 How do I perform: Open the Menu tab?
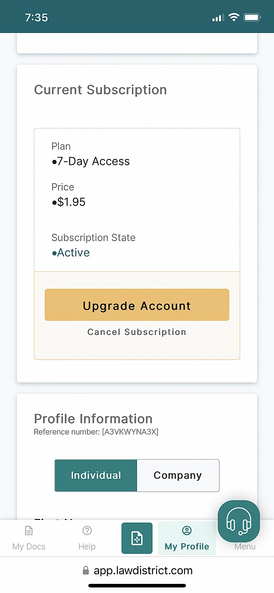coord(245,546)
